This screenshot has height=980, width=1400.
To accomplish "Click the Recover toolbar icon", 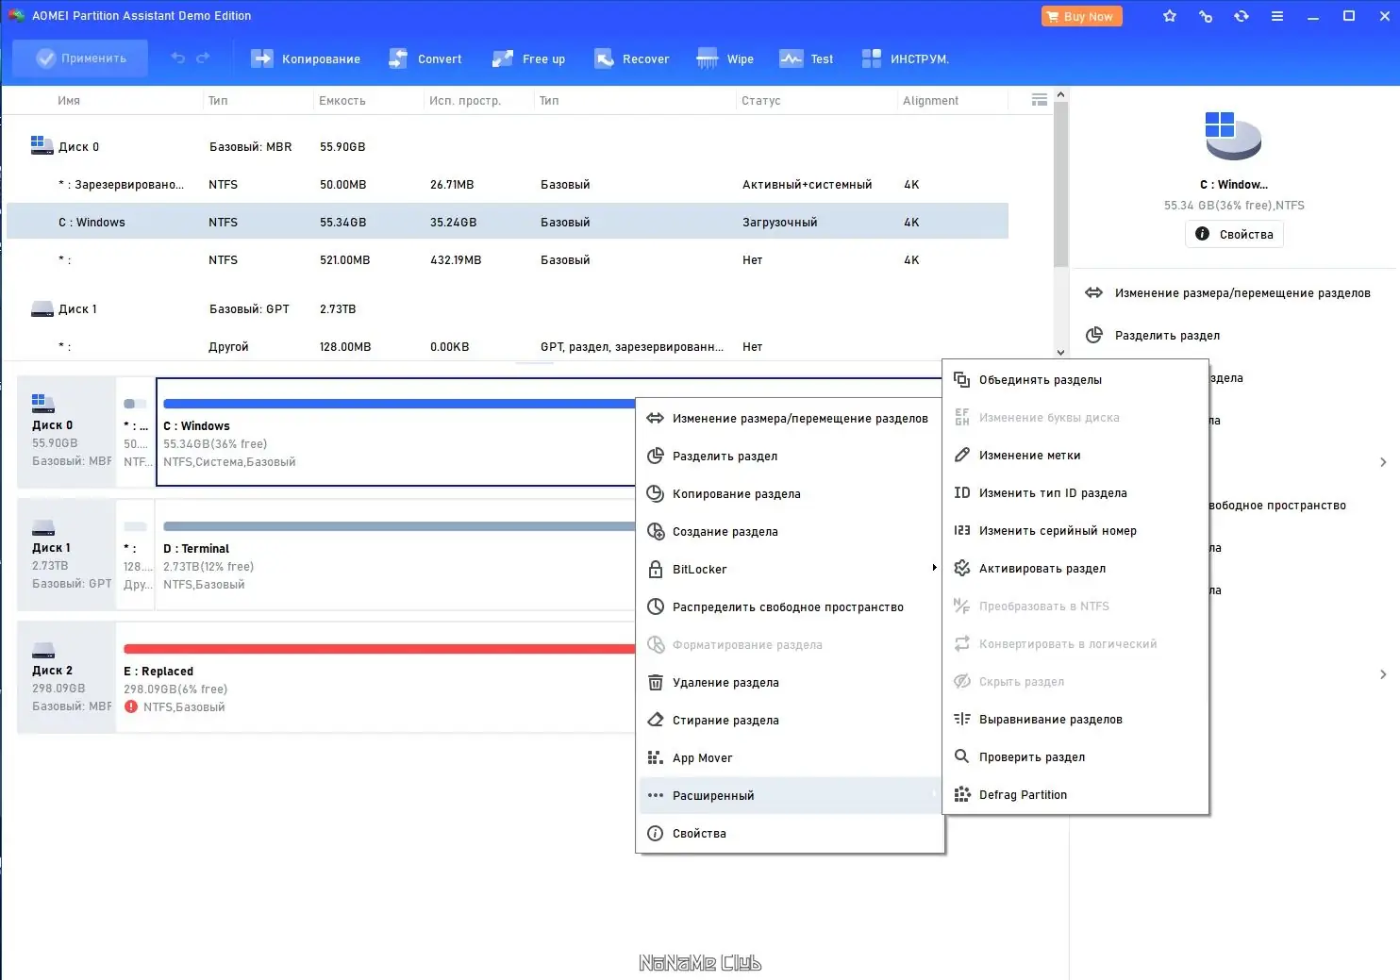I will (631, 58).
